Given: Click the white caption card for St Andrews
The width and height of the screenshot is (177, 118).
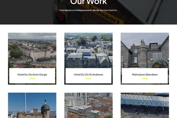Looking at the screenshot, I should (88, 76).
